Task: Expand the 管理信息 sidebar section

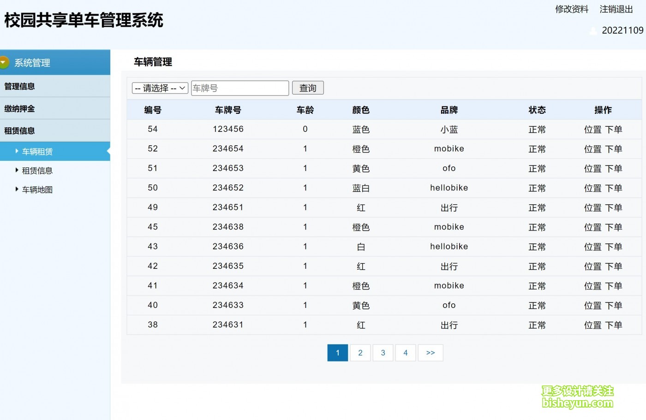Action: [x=19, y=86]
